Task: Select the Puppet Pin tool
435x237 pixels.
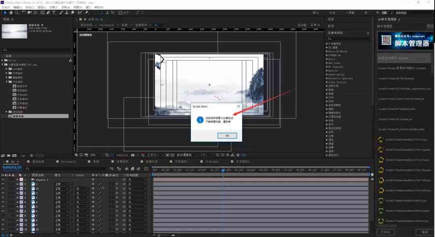Action: 86,12
